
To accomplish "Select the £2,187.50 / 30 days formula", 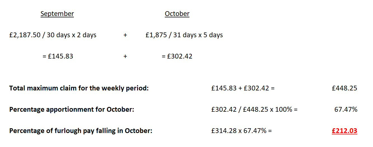I will (x=53, y=35).
